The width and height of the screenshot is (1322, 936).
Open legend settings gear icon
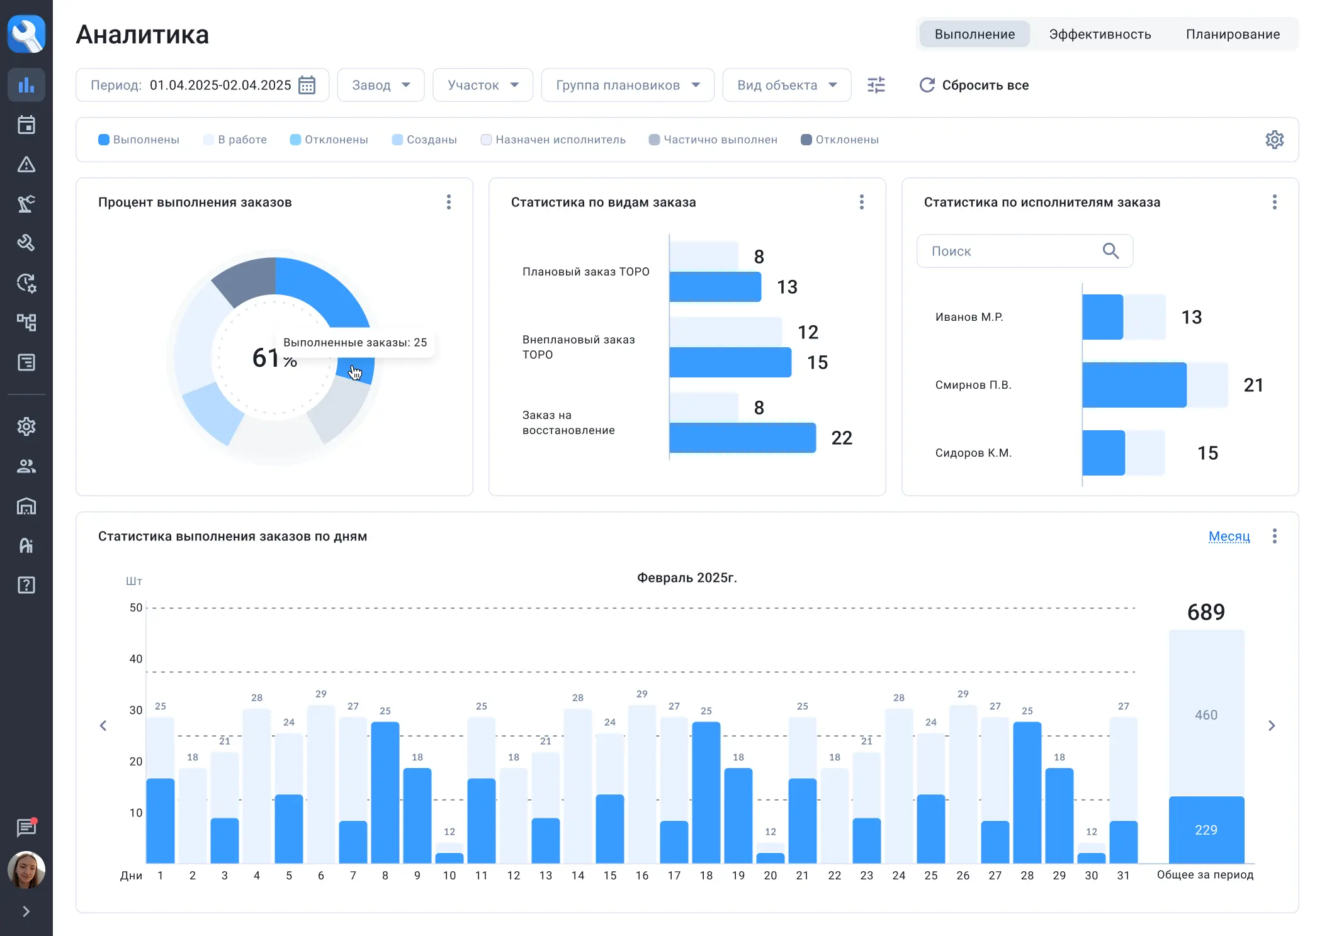click(x=1274, y=140)
